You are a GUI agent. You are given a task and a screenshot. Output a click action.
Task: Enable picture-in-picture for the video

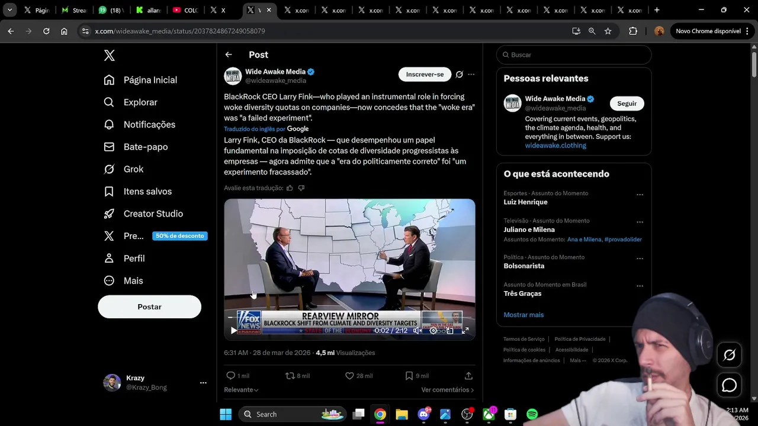point(449,330)
